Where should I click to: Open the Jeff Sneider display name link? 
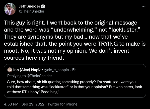pos(29,6)
